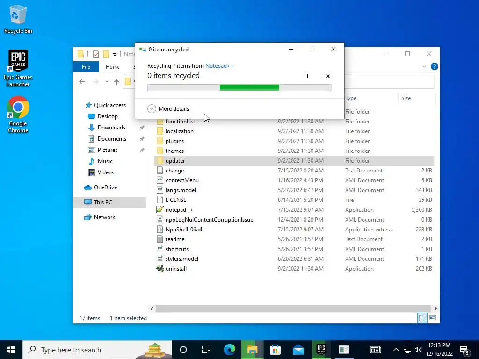
Task: Go forward in File Explorer
Action: (x=95, y=82)
